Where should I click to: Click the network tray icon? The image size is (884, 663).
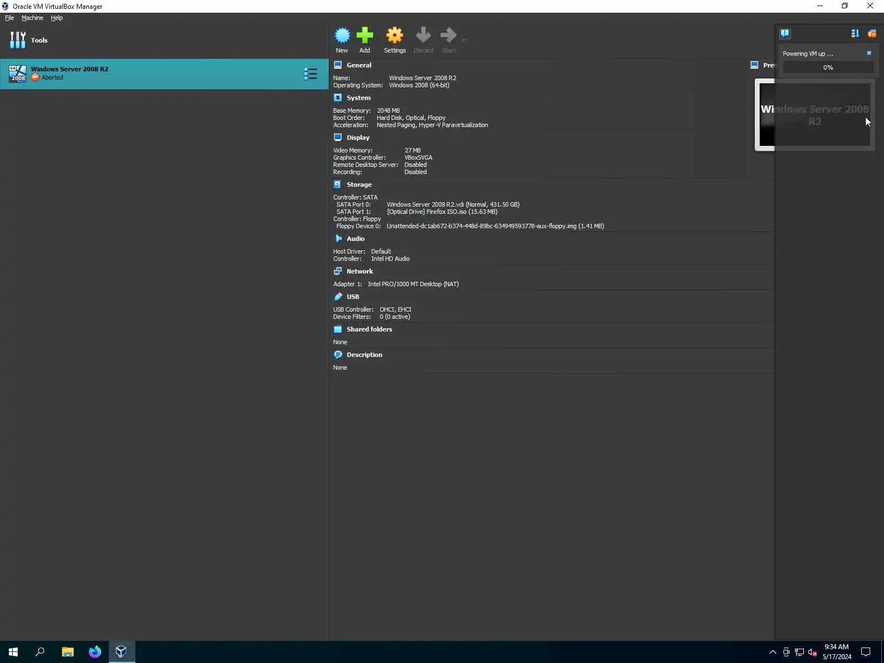pos(799,653)
